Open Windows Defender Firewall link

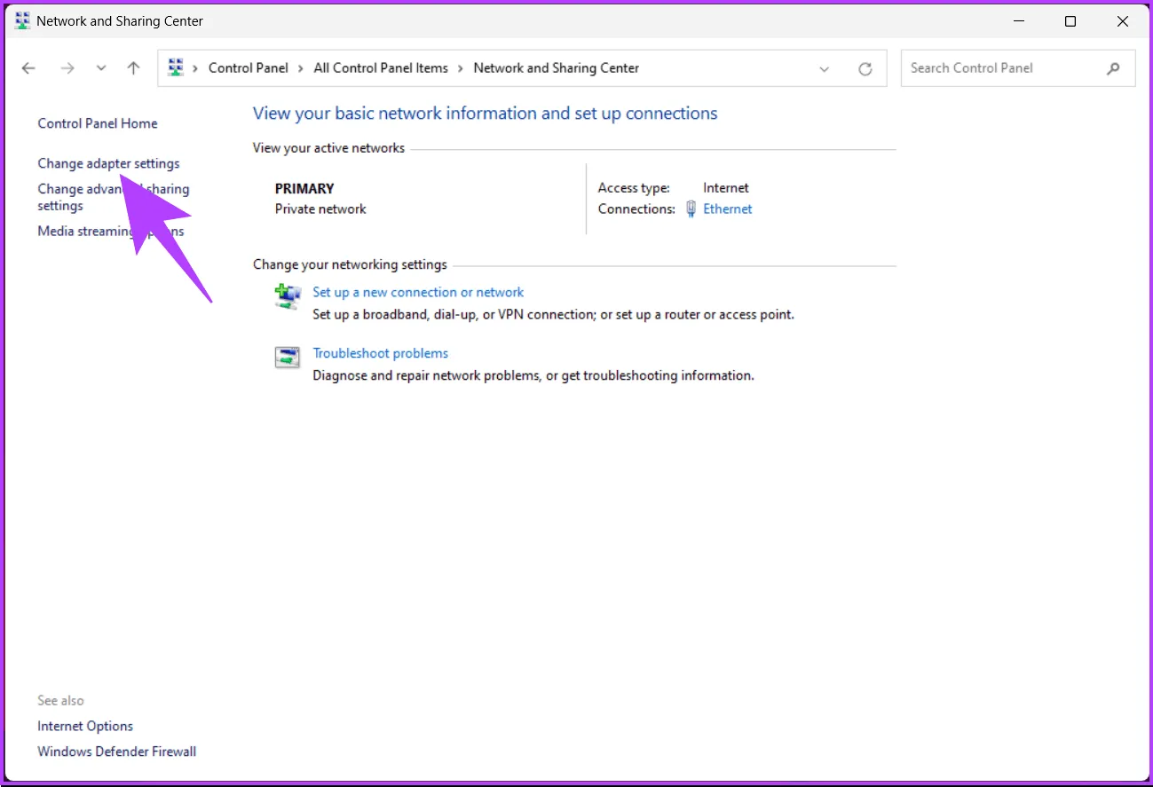pyautogui.click(x=116, y=752)
